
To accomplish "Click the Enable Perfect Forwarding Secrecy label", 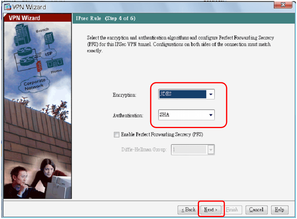I will 162,135.
